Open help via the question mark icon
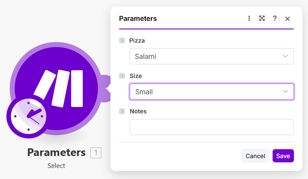The width and height of the screenshot is (308, 179). [275, 18]
